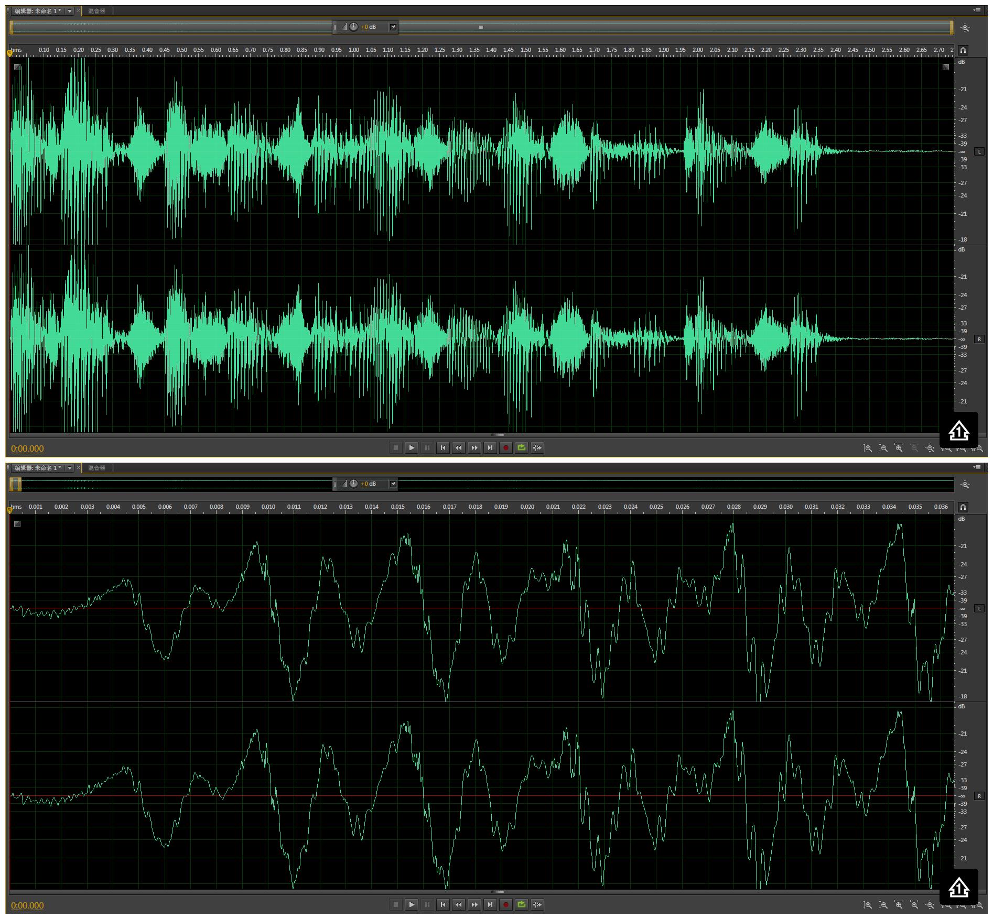Toggle skip selection in the lower editor

pos(537,904)
